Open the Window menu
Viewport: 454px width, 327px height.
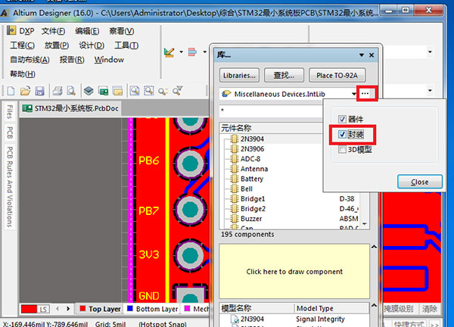[x=109, y=60]
